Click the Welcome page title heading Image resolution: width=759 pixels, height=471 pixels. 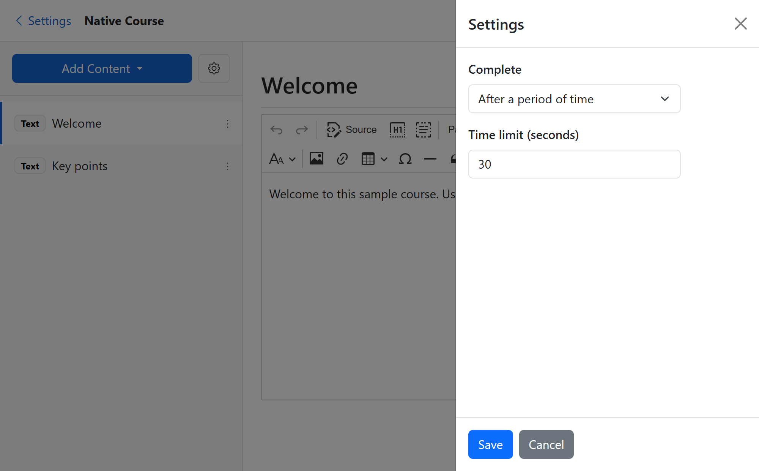click(309, 86)
